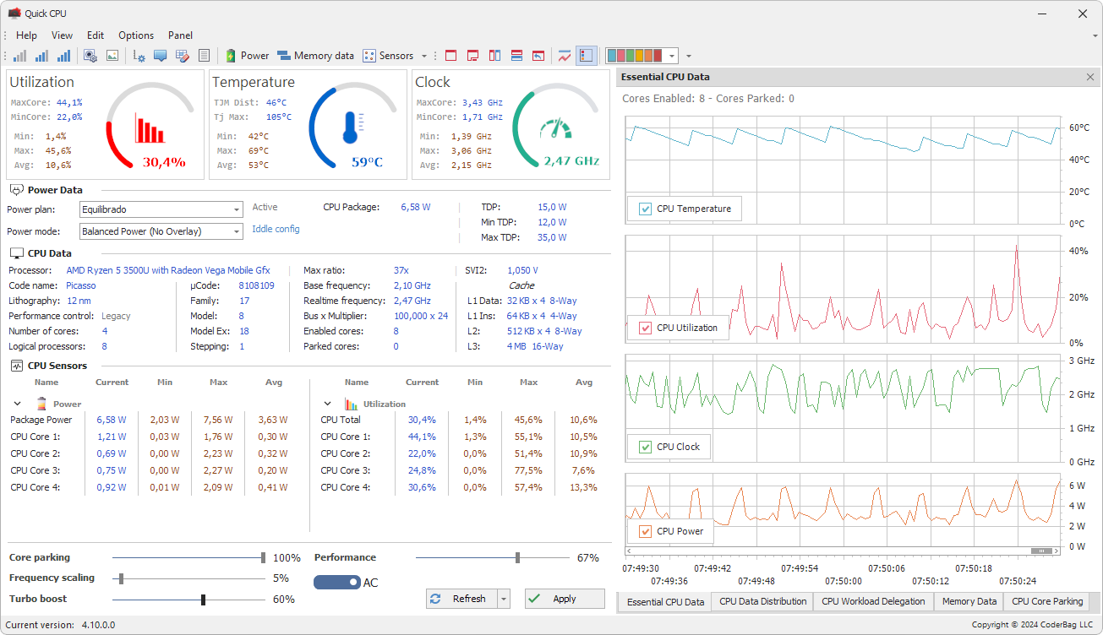Open the Memory data panel

[315, 55]
